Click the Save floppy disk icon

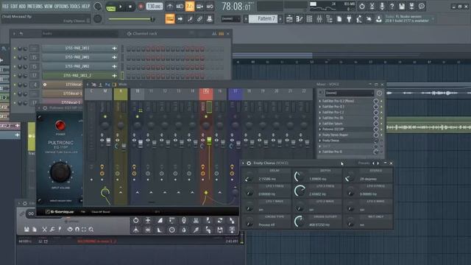[402, 7]
